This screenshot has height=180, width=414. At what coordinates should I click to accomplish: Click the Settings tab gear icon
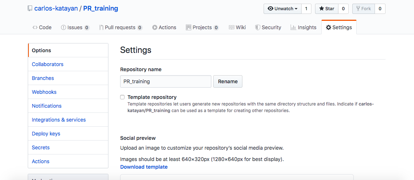pos(329,27)
